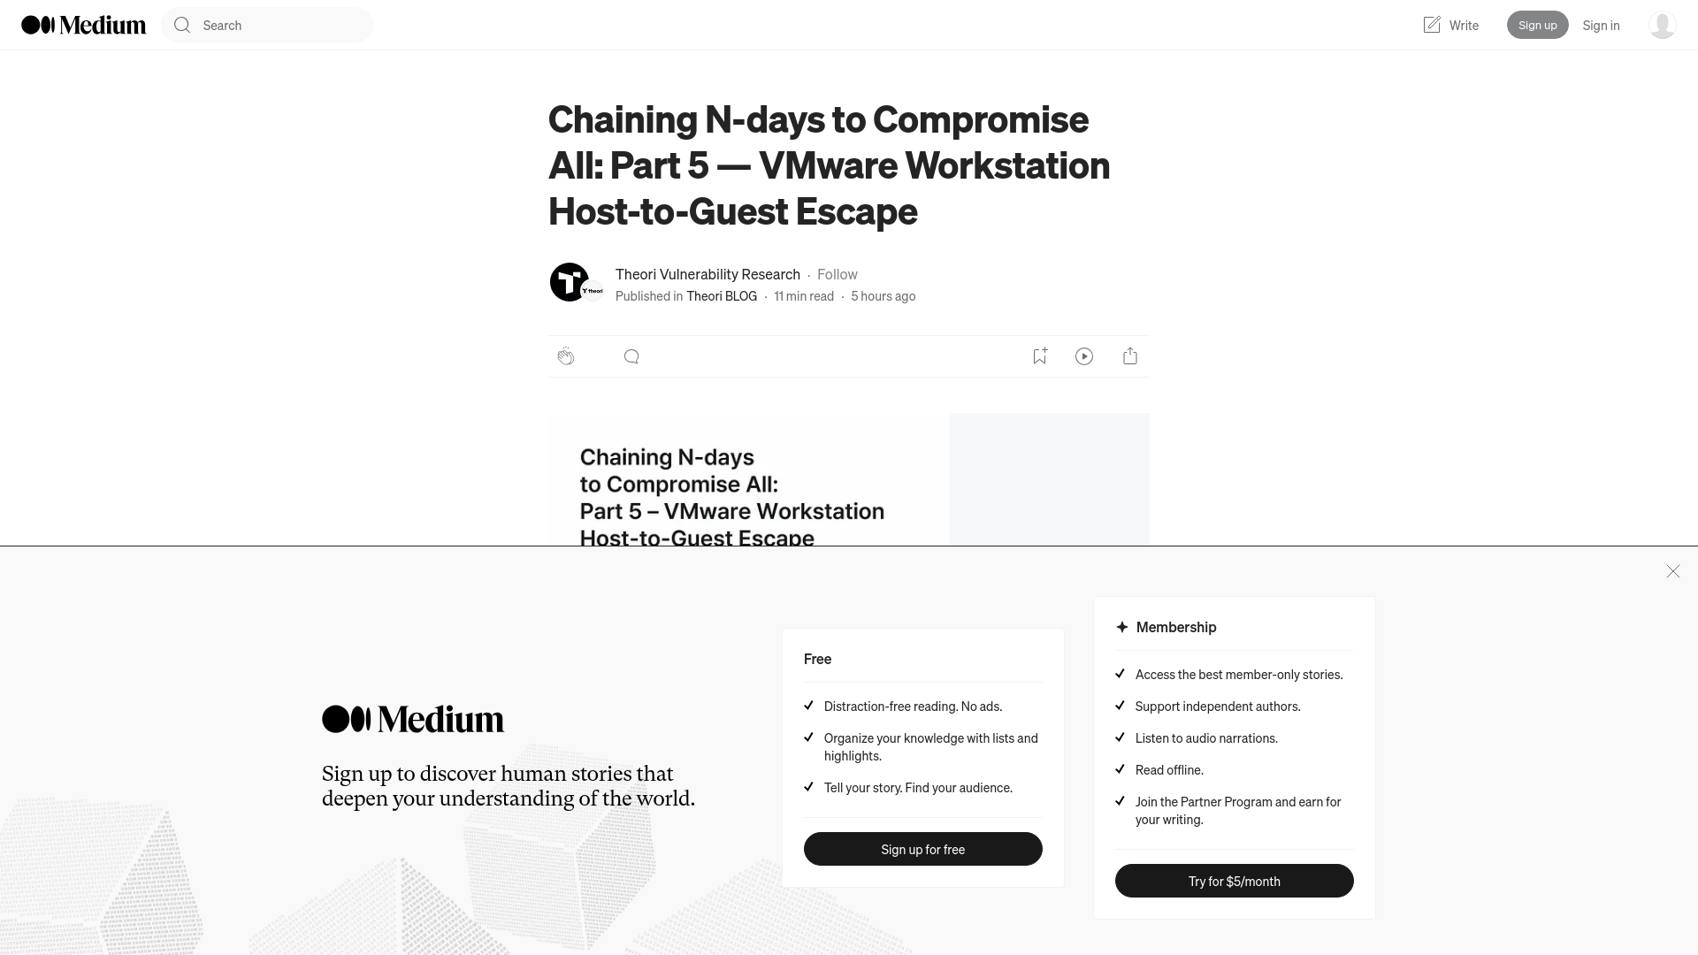Click the Try for $5/month button
Image resolution: width=1698 pixels, height=955 pixels.
(1234, 881)
